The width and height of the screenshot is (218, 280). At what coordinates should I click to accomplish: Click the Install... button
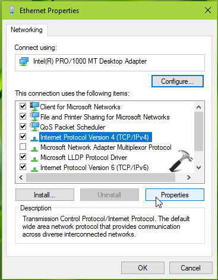click(x=45, y=195)
